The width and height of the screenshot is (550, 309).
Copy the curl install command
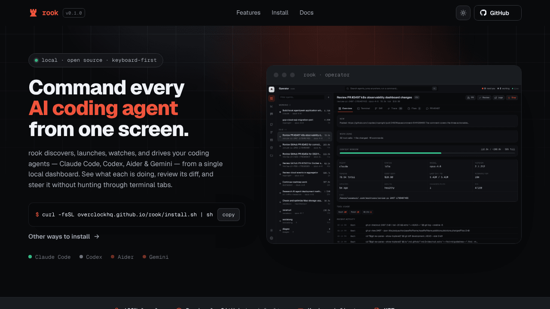[x=229, y=215]
